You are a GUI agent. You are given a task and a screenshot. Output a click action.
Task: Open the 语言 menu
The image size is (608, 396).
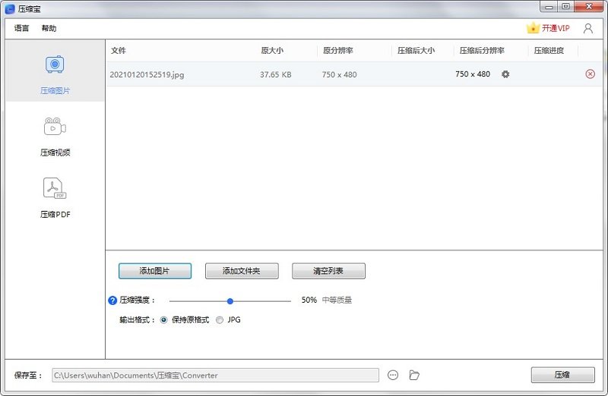(22, 28)
